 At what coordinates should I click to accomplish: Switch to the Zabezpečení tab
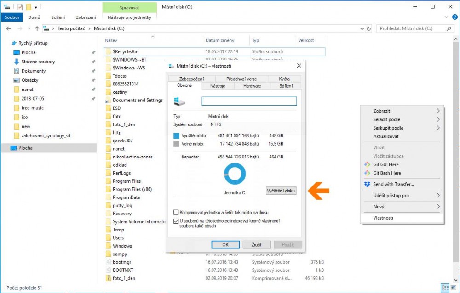[x=191, y=79]
